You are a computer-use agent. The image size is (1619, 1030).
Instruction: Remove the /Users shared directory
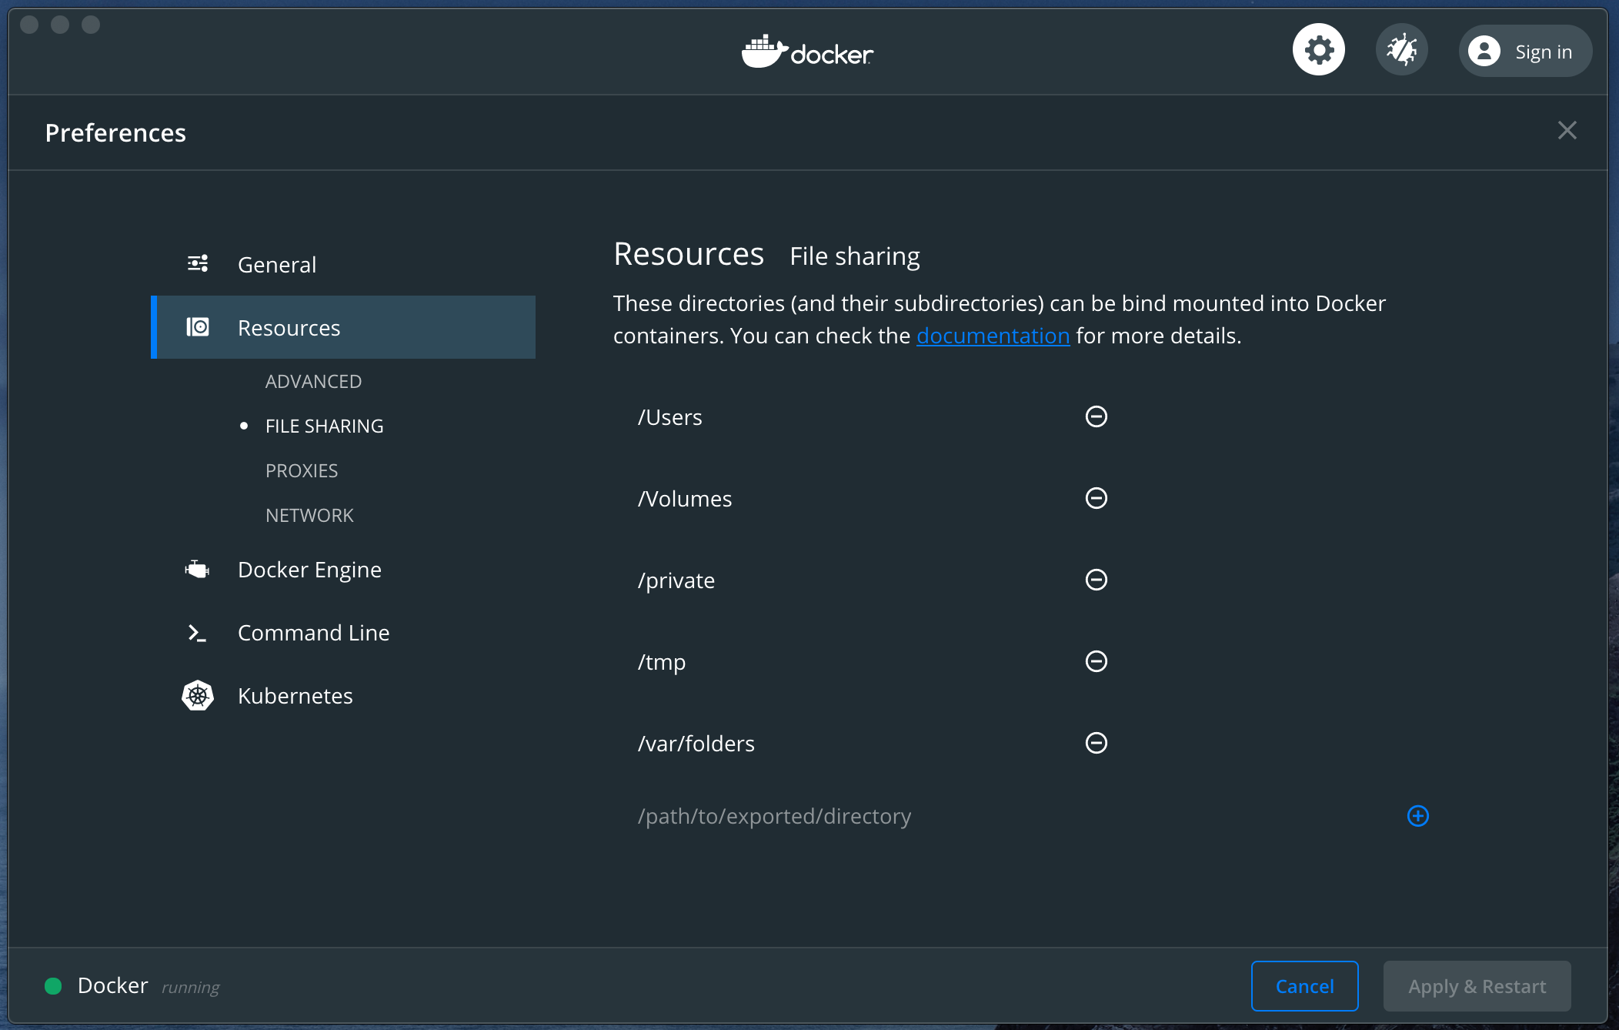[x=1096, y=416]
